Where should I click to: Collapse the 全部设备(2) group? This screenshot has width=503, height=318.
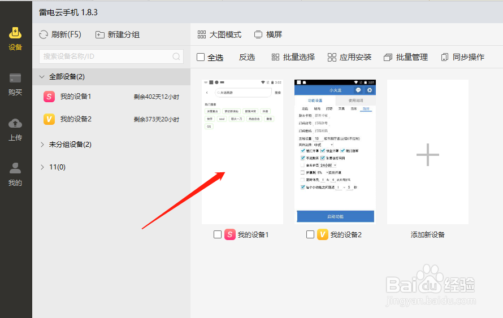[42, 77]
